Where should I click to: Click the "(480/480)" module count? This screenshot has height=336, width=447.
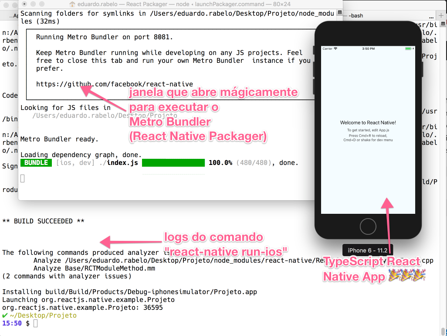[x=254, y=163]
